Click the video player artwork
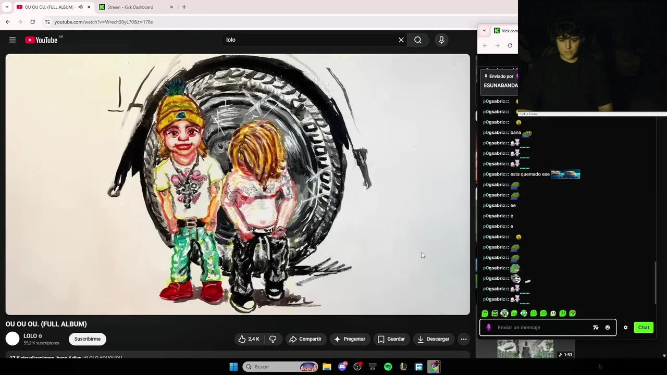Viewport: 667px width, 375px height. pos(238,184)
